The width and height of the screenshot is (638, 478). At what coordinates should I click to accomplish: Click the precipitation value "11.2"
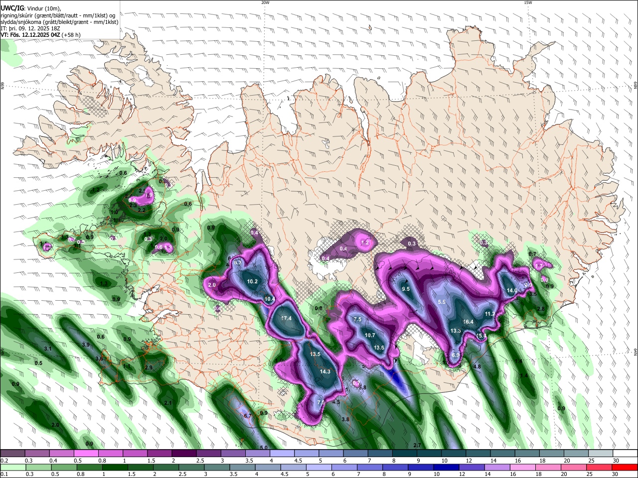[490, 314]
